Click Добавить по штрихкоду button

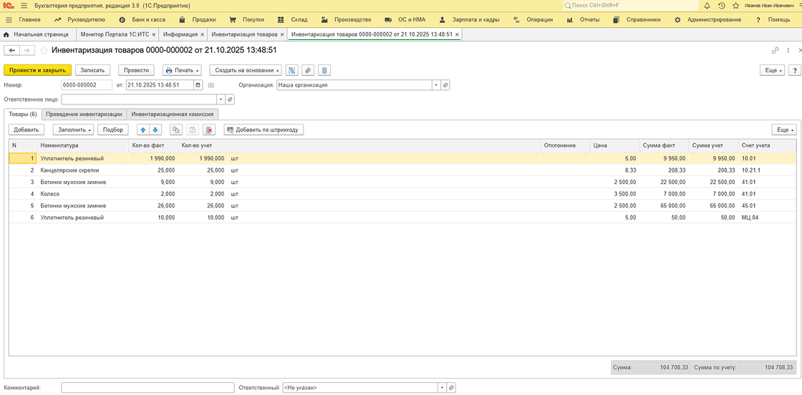(264, 130)
